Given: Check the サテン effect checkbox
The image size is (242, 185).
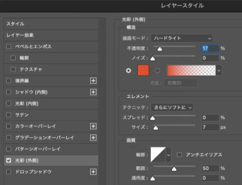Looking at the screenshot, I should [9, 115].
